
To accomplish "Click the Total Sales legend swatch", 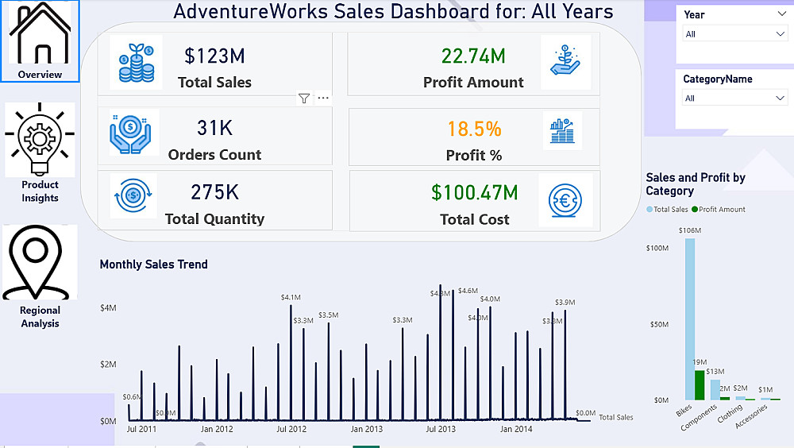I will pyautogui.click(x=649, y=210).
